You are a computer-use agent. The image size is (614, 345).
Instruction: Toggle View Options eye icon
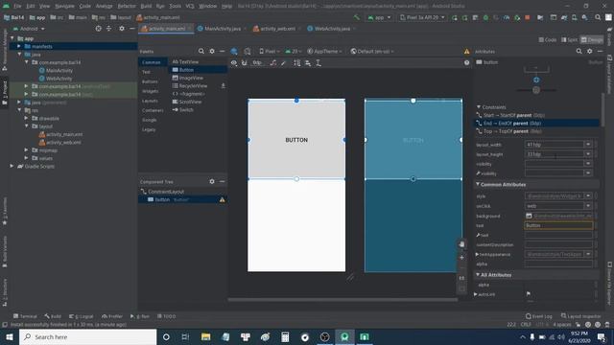[234, 63]
